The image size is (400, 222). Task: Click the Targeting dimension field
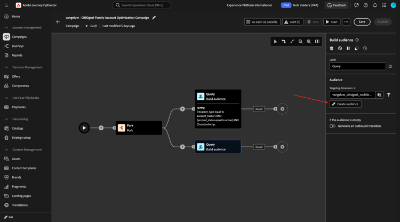(x=353, y=95)
